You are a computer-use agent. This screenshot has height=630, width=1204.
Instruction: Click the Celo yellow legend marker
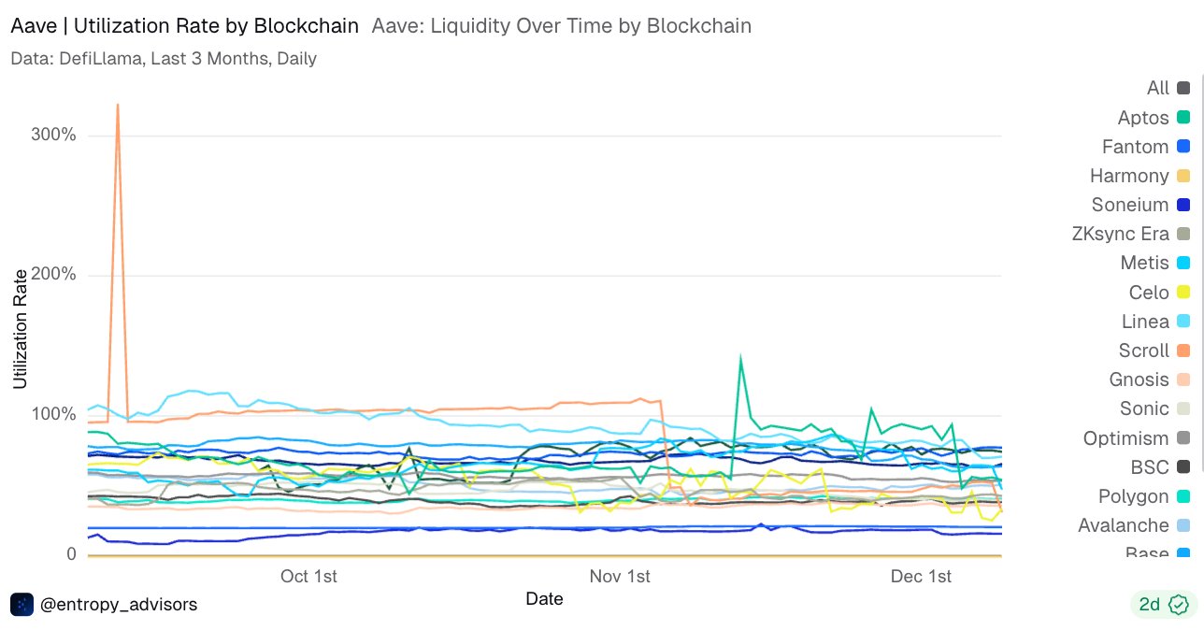(1183, 293)
